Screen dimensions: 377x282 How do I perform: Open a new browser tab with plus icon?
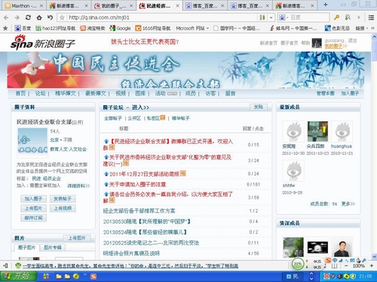(x=326, y=5)
